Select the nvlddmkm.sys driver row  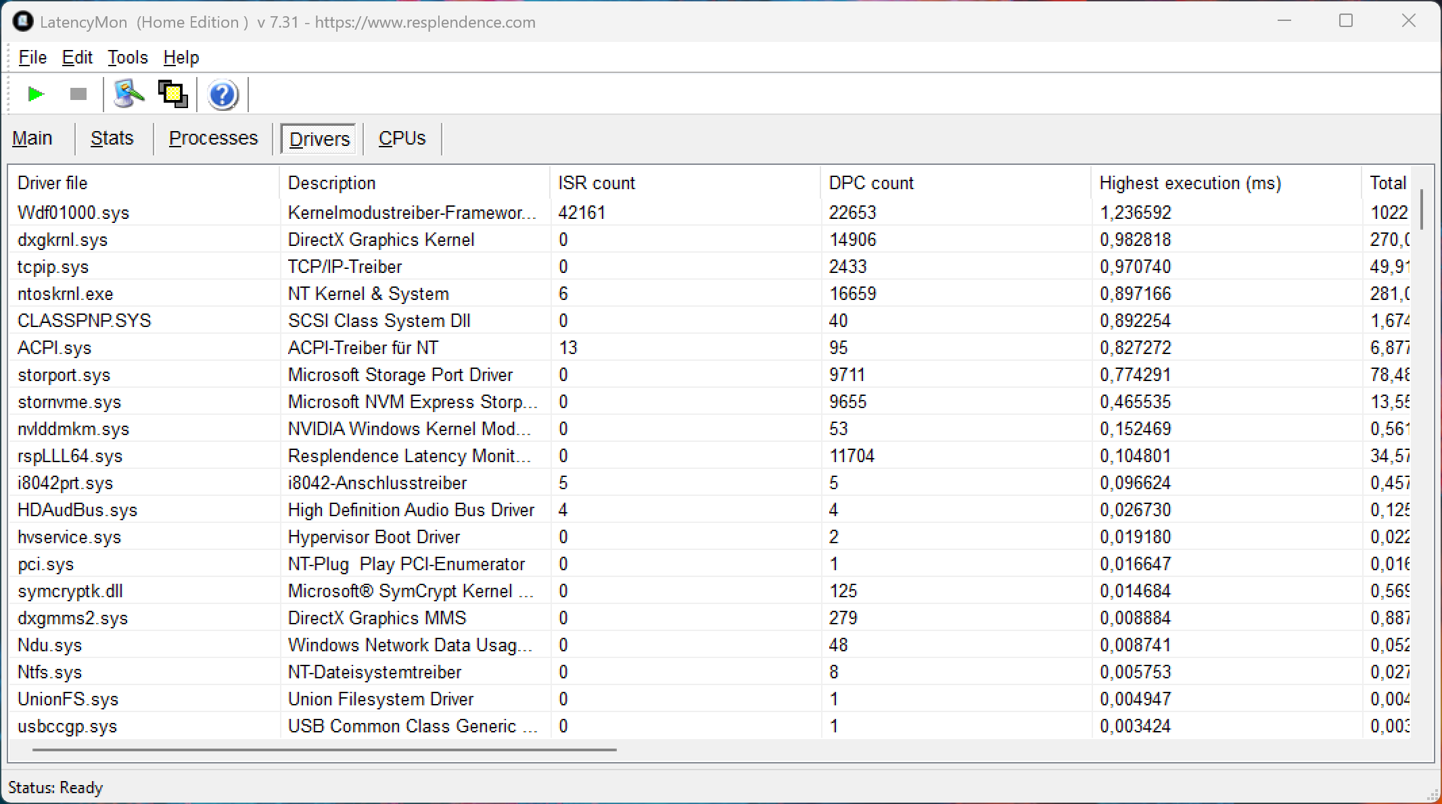73,429
